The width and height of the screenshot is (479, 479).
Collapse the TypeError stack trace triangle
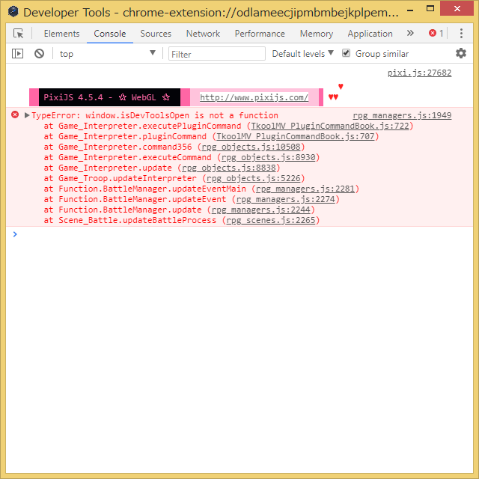27,115
